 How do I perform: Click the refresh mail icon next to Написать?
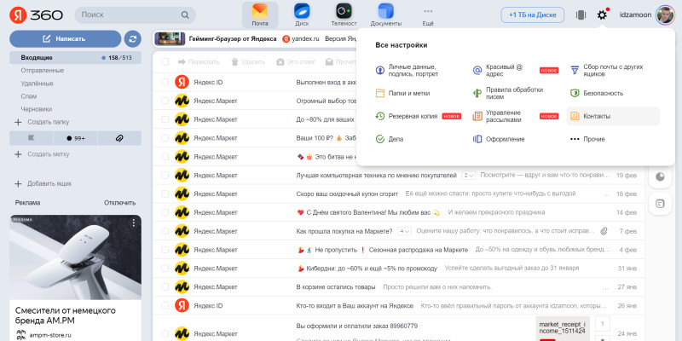[132, 38]
